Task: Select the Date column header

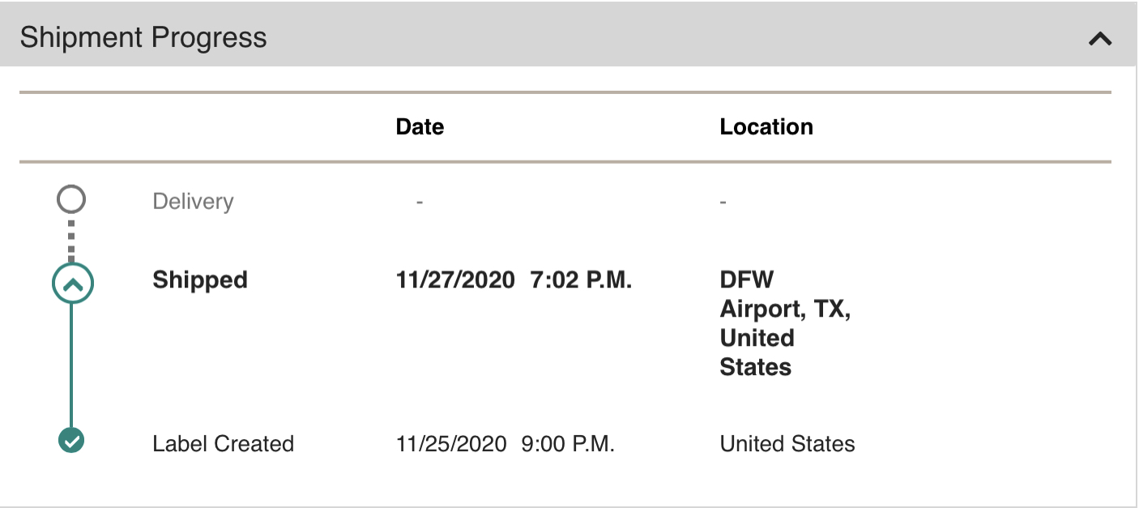Action: pyautogui.click(x=420, y=126)
